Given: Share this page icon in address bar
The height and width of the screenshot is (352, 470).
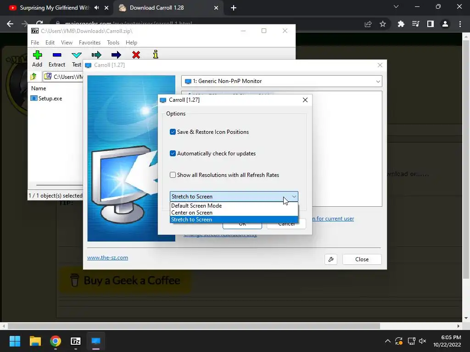Looking at the screenshot, I should (x=368, y=24).
